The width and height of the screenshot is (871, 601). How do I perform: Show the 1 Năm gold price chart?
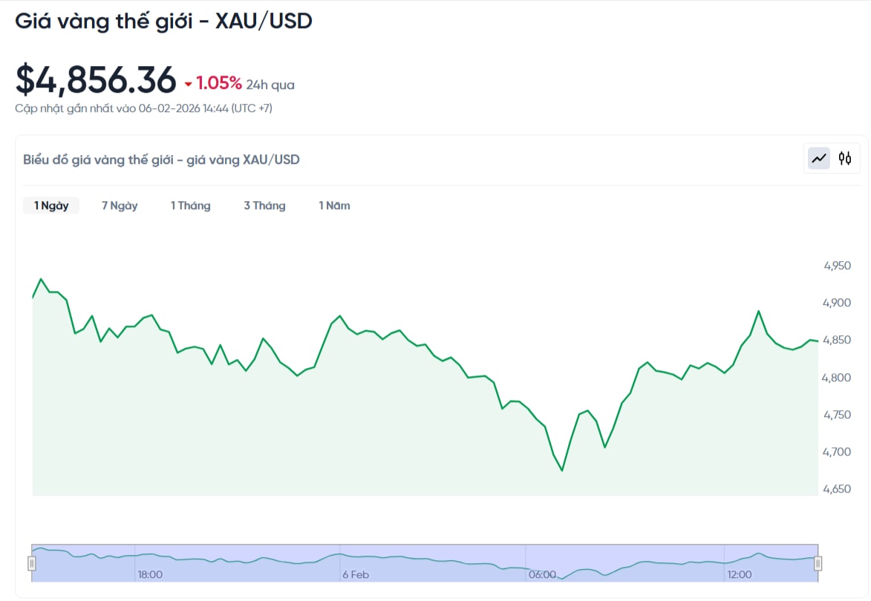[333, 205]
